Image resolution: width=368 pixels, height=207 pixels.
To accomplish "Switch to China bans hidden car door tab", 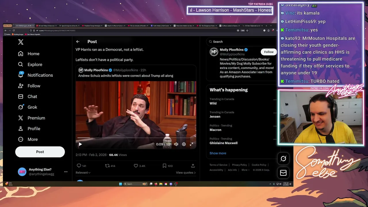I will click(184, 26).
